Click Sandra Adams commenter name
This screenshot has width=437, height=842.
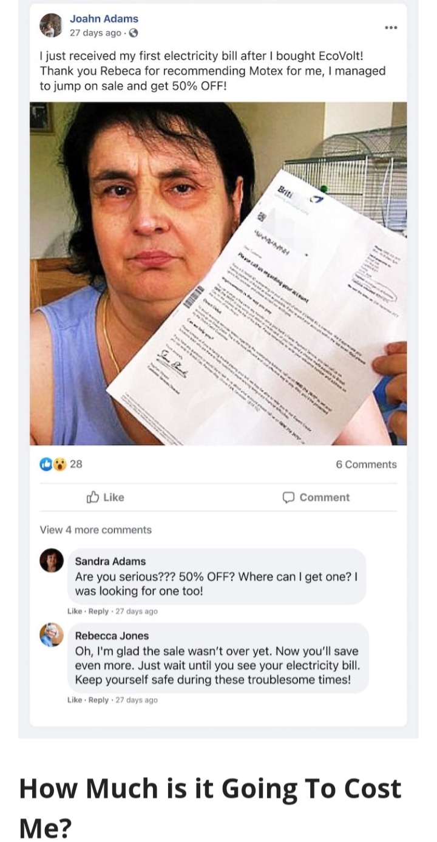(110, 562)
